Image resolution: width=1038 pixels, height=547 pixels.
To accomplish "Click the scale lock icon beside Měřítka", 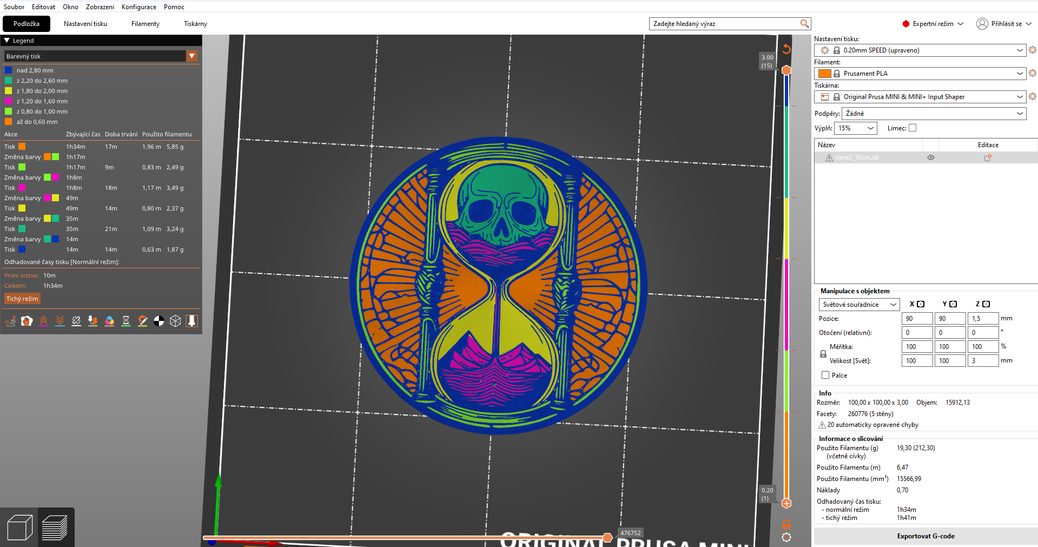I will [823, 354].
